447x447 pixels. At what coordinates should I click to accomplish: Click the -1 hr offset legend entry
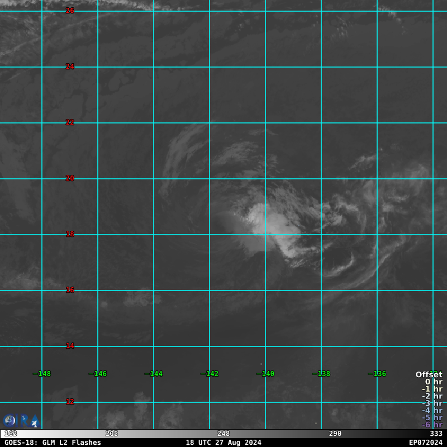pos(432,389)
